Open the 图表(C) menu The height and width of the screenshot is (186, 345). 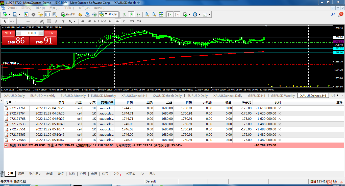[54, 8]
